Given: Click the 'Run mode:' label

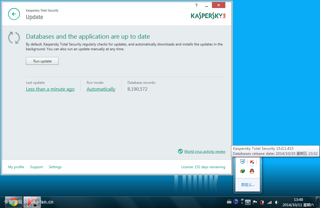Looking at the screenshot, I should click(95, 83).
